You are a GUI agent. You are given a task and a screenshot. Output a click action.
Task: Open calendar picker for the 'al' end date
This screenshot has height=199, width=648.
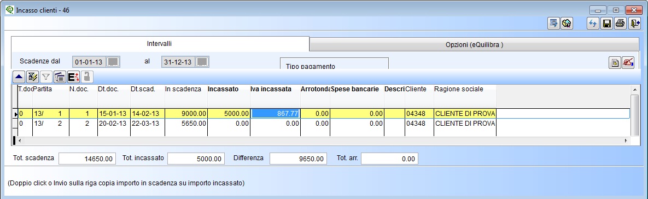click(x=202, y=62)
